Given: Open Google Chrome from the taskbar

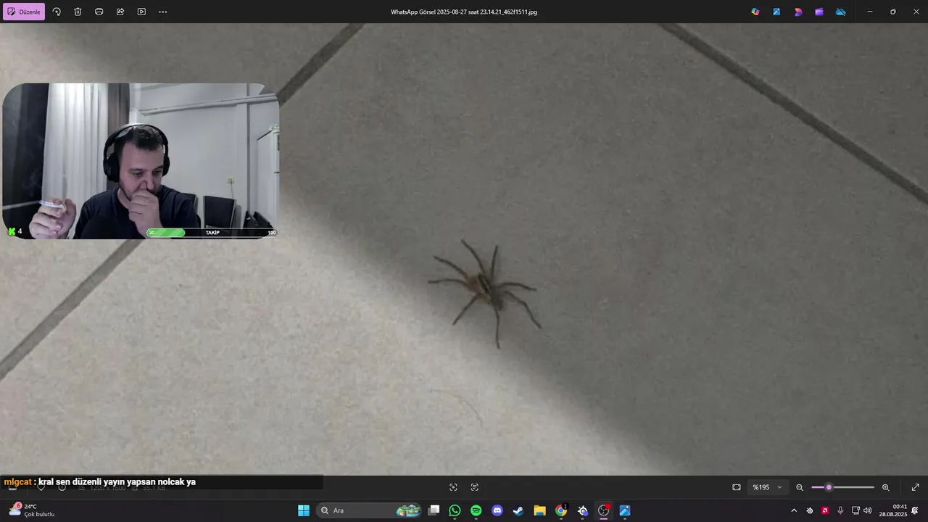Looking at the screenshot, I should click(x=561, y=510).
